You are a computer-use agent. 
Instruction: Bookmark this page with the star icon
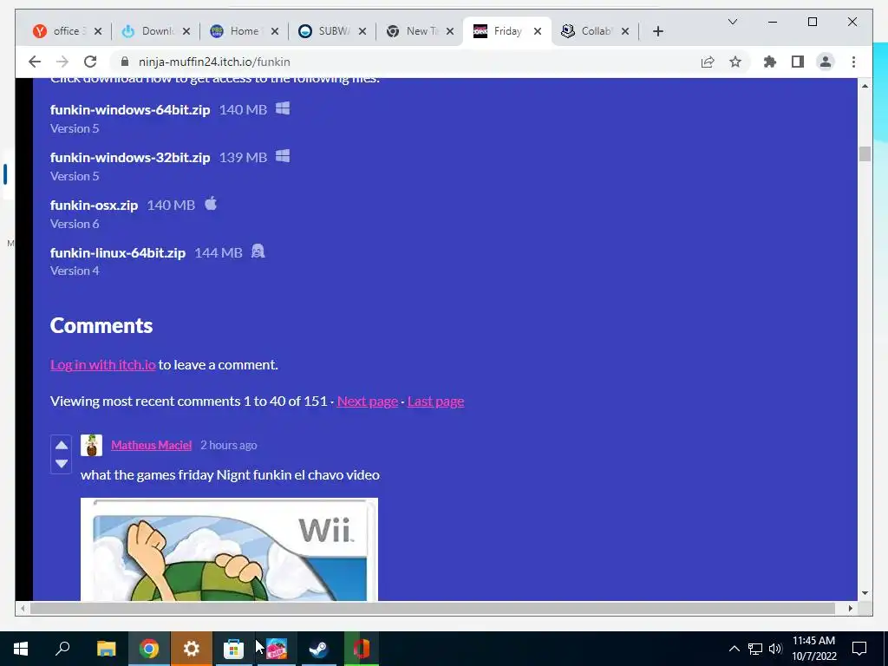click(735, 62)
